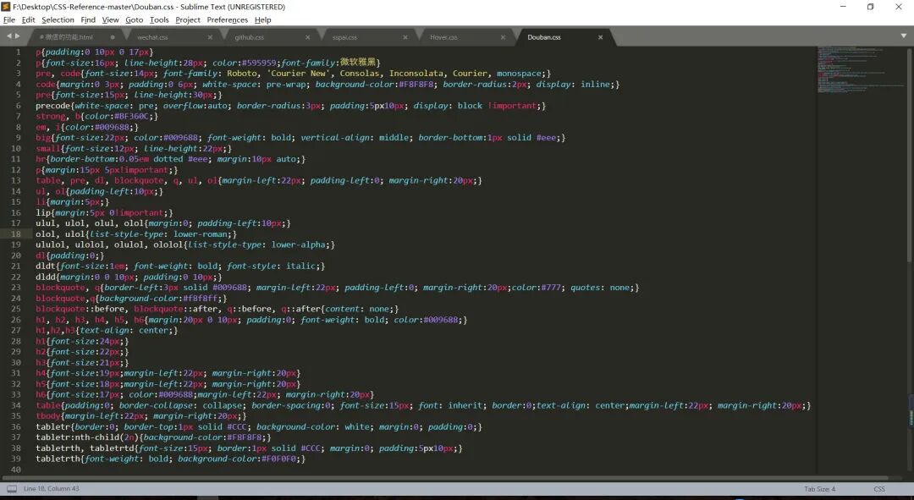The image size is (914, 500).
Task: Open the File menu
Action: tap(9, 19)
